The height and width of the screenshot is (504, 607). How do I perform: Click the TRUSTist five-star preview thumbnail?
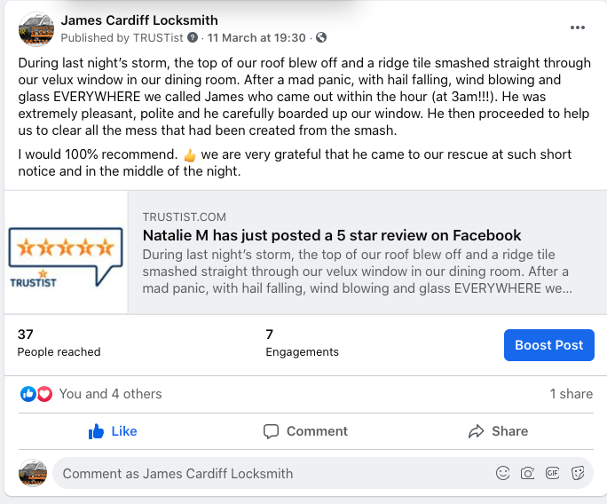click(x=66, y=252)
